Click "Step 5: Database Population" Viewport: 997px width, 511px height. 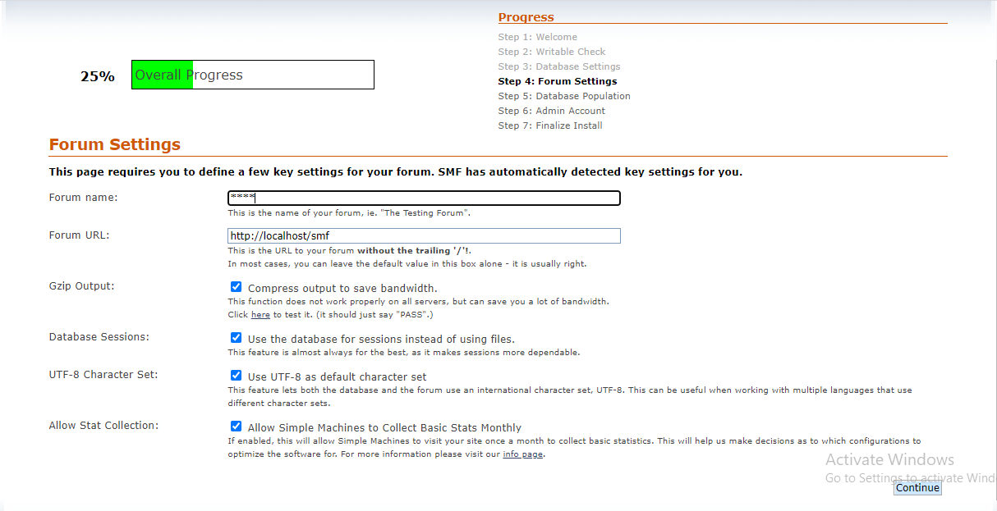564,95
